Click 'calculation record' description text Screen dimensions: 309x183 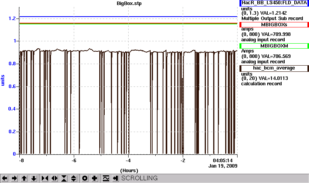click(x=261, y=84)
